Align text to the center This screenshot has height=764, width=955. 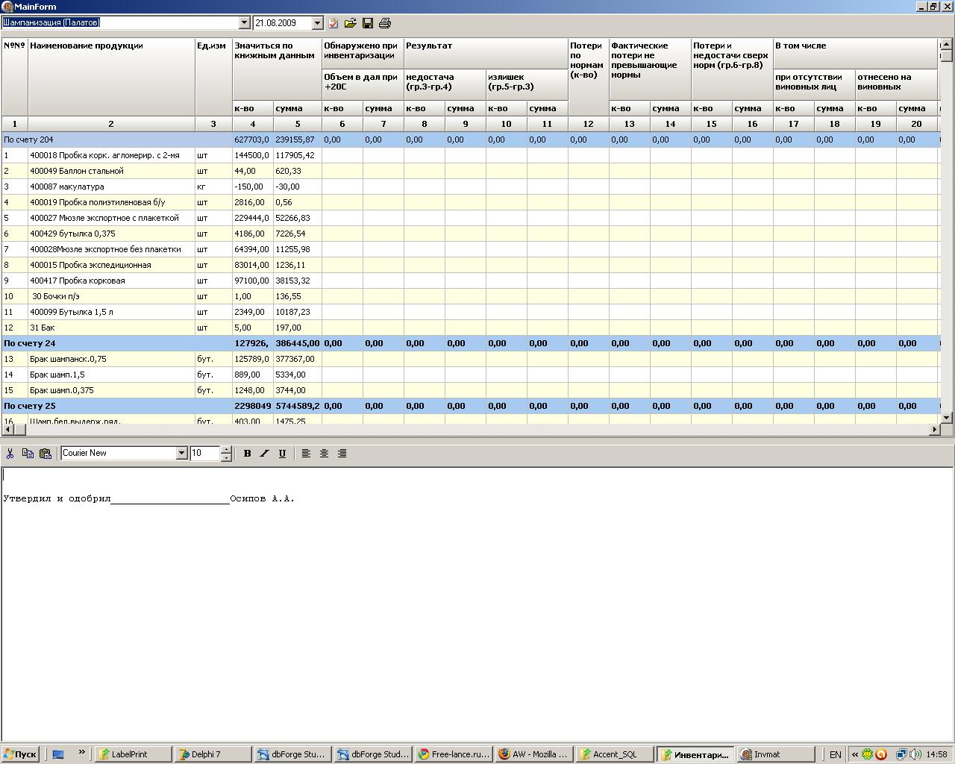coord(324,453)
